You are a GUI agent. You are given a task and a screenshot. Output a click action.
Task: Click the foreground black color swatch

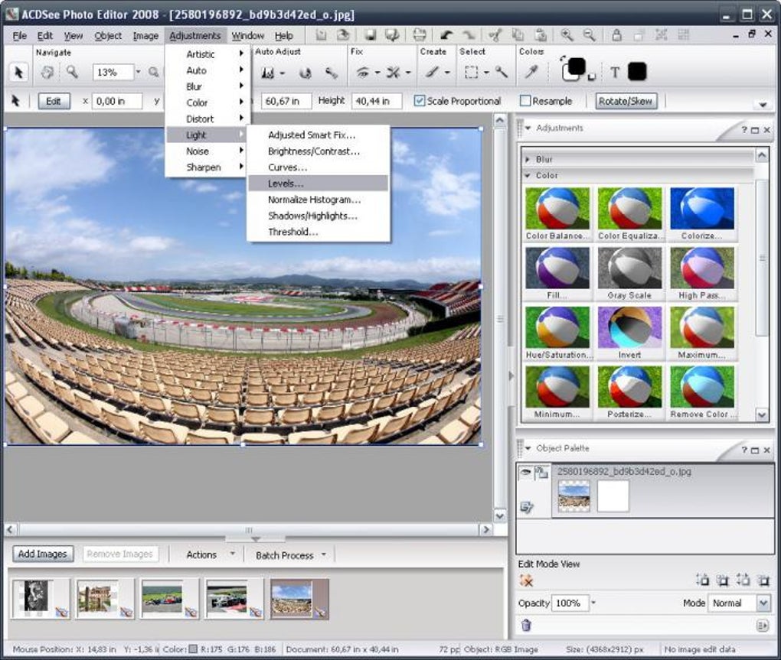[577, 66]
